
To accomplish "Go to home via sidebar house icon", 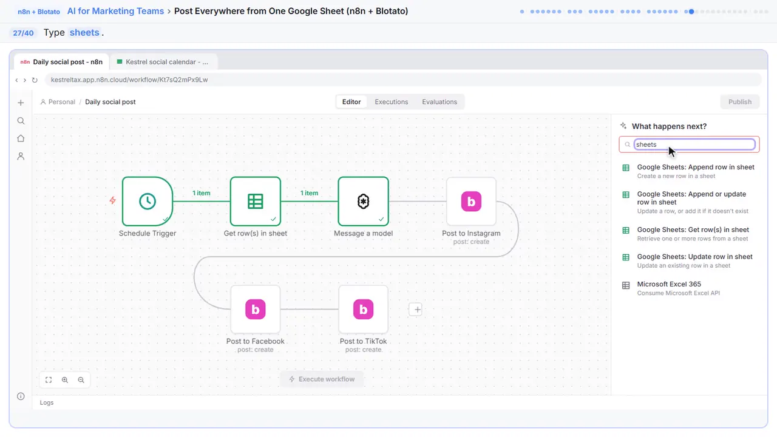I will click(21, 138).
